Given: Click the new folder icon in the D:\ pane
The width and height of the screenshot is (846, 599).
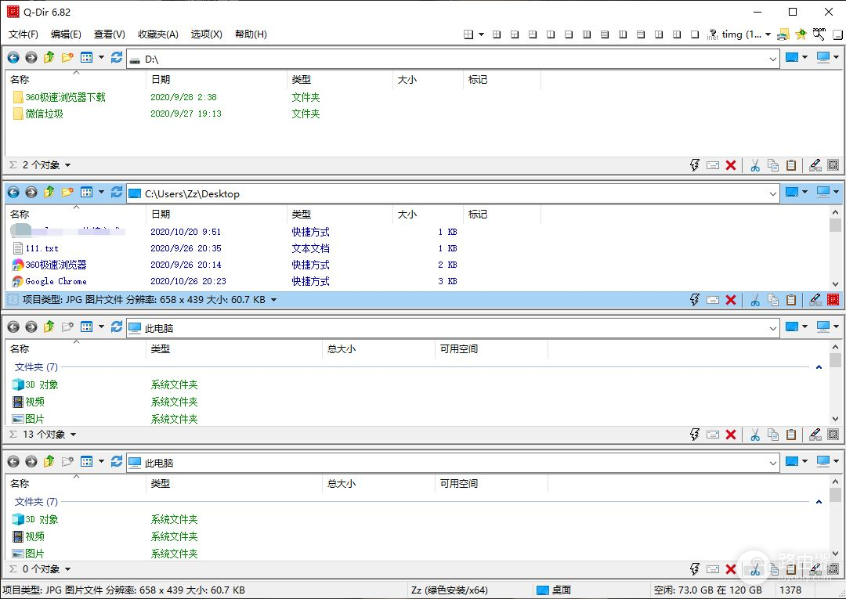Looking at the screenshot, I should pos(67,58).
